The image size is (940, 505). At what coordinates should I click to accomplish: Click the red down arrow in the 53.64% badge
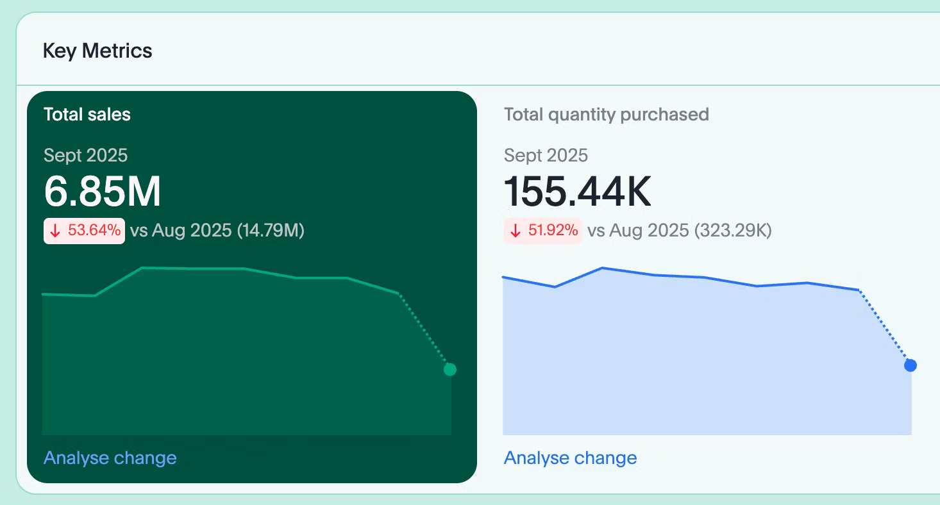point(55,231)
